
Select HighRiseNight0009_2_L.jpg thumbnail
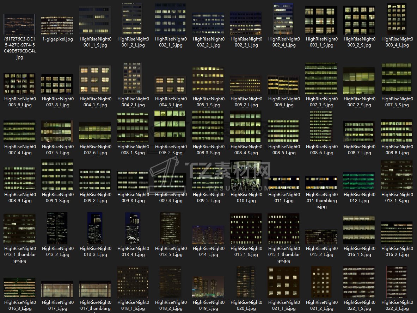tap(95, 180)
